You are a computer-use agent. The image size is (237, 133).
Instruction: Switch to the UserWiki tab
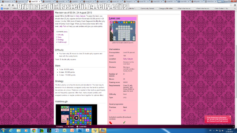(183, 1)
